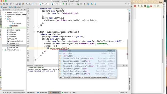Click the Messages panel gear icon

point(123,65)
